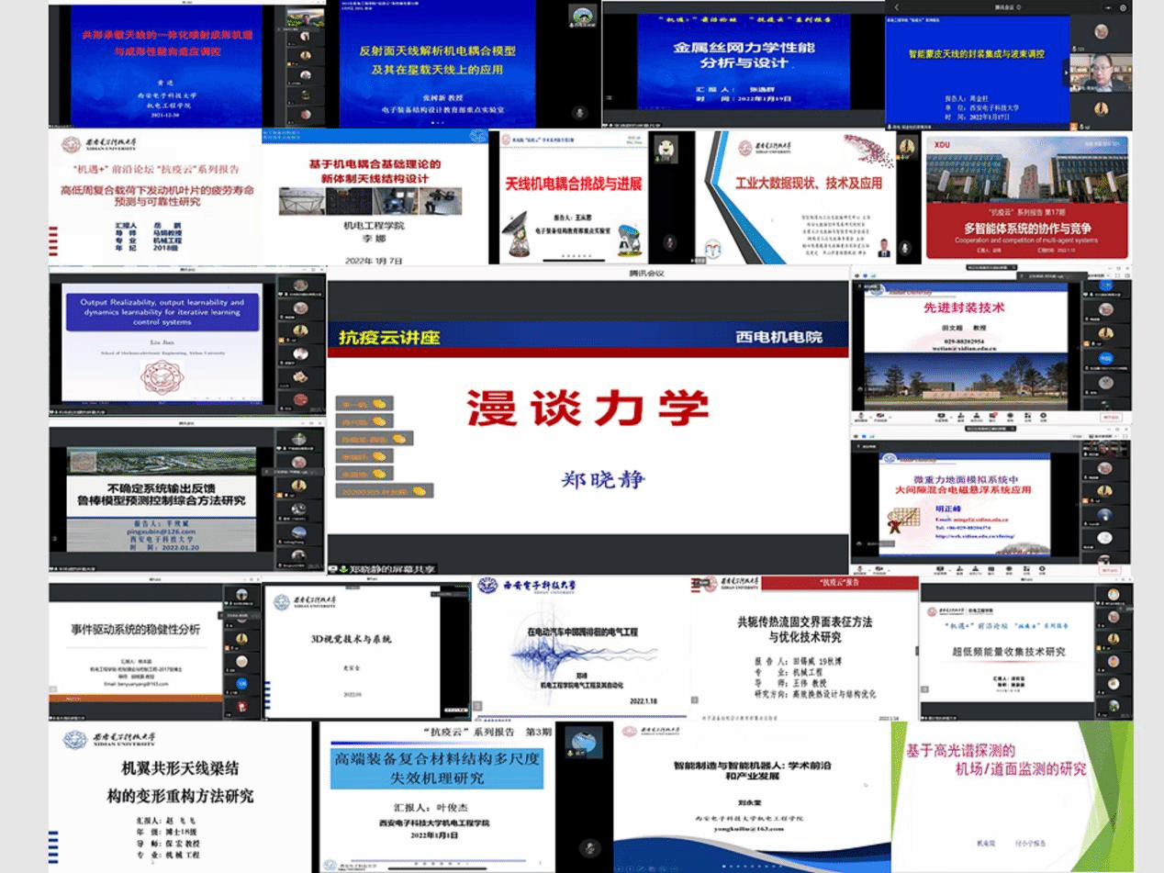Image resolution: width=1164 pixels, height=873 pixels.
Task: Select the panda avatar participant tile
Action: pos(665,146)
